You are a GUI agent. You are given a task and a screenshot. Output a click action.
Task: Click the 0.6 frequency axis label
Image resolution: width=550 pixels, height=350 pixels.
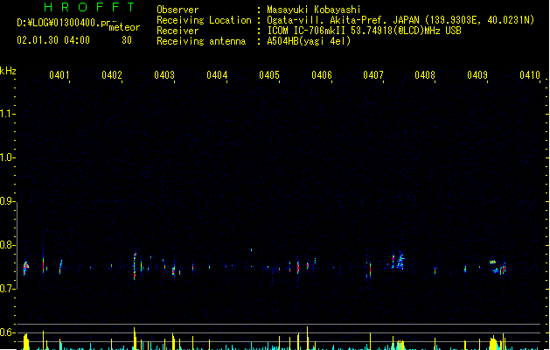7,332
